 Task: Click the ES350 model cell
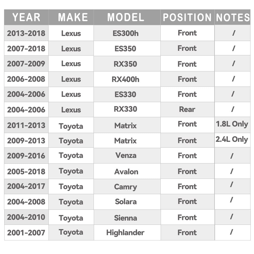click(x=125, y=49)
